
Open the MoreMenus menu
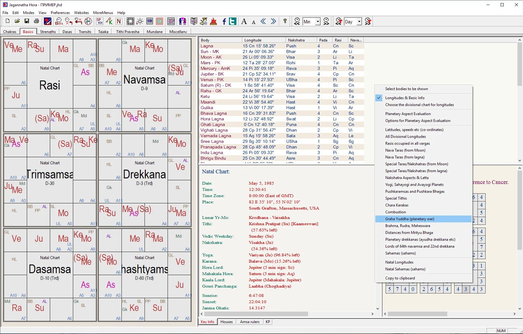pyautogui.click(x=103, y=13)
